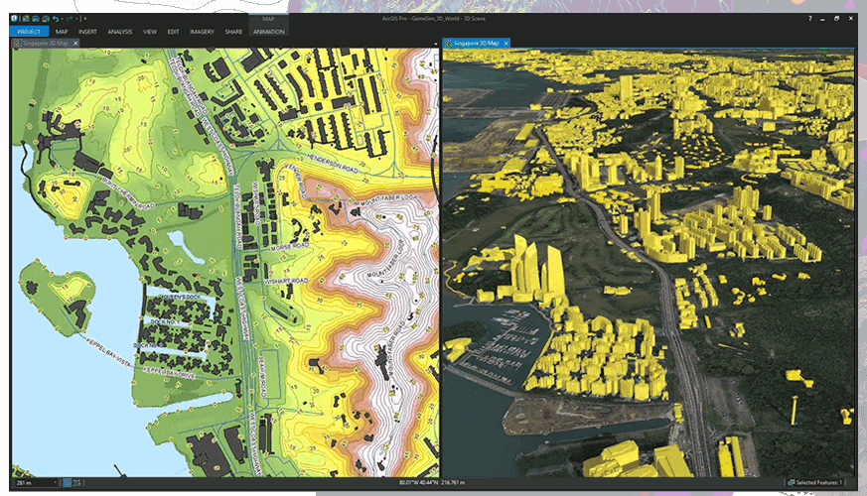Click the KEPPEL BAY VISTA label on map
Screen dimensions: 867x496
click(x=108, y=351)
